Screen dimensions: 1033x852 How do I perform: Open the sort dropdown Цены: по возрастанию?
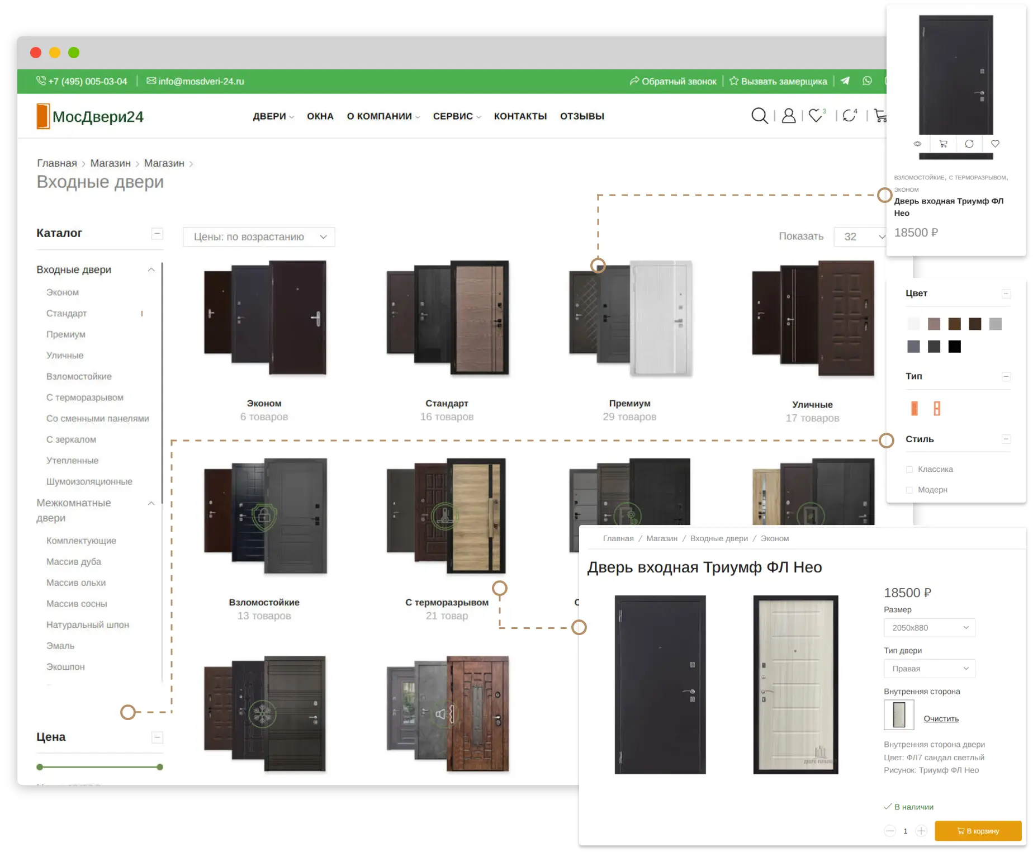pos(259,237)
